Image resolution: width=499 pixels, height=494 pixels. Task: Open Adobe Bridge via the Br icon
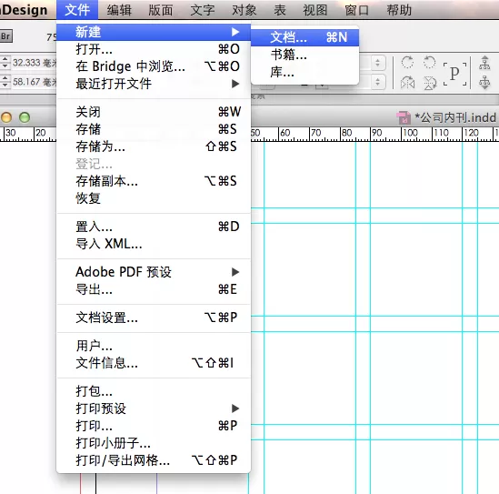pyautogui.click(x=5, y=36)
